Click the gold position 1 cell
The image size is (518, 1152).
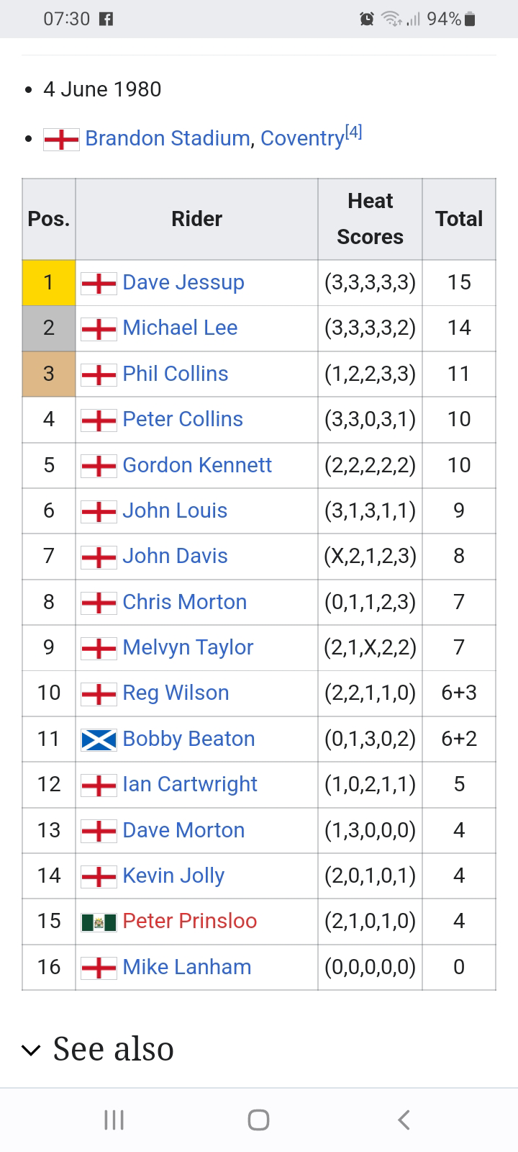click(x=49, y=282)
